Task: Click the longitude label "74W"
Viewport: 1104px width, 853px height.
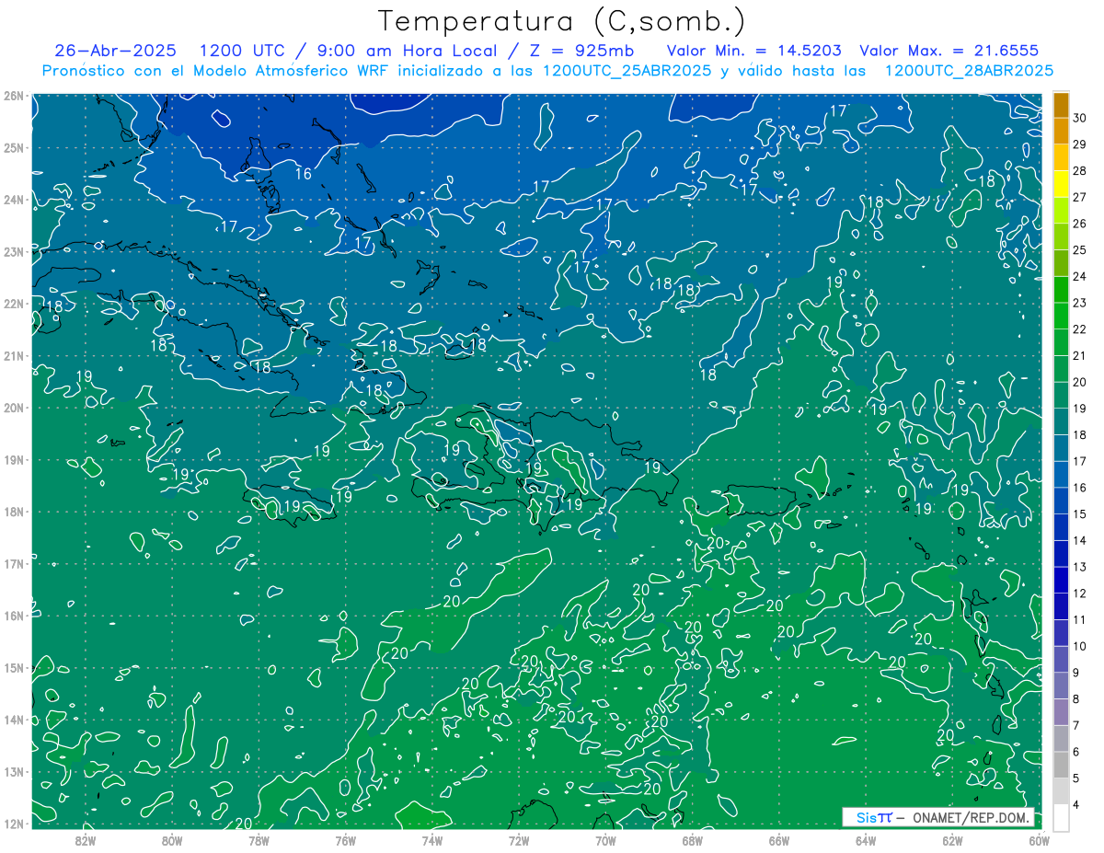Action: coord(432,839)
